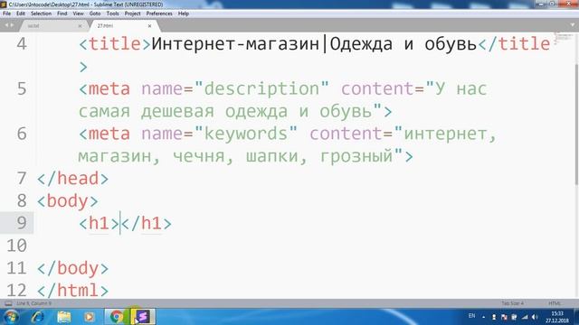Click line number 8 in gutter

tap(22, 201)
